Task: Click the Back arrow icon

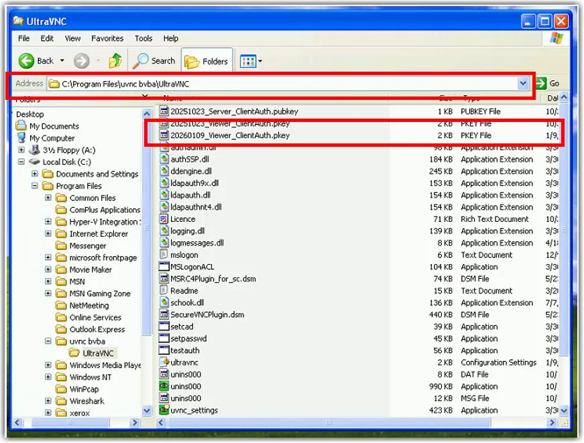Action: [x=26, y=61]
